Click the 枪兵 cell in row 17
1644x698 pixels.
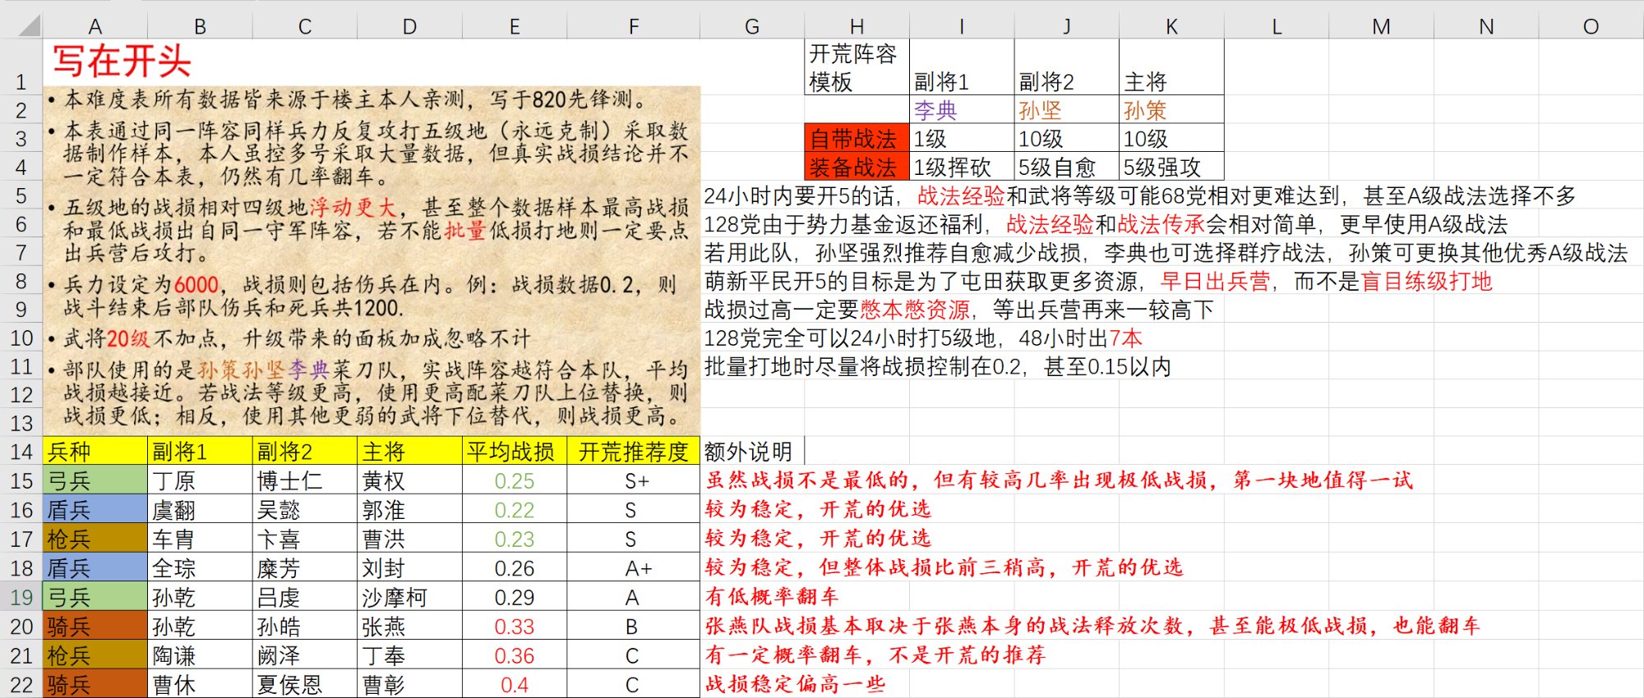pos(95,539)
